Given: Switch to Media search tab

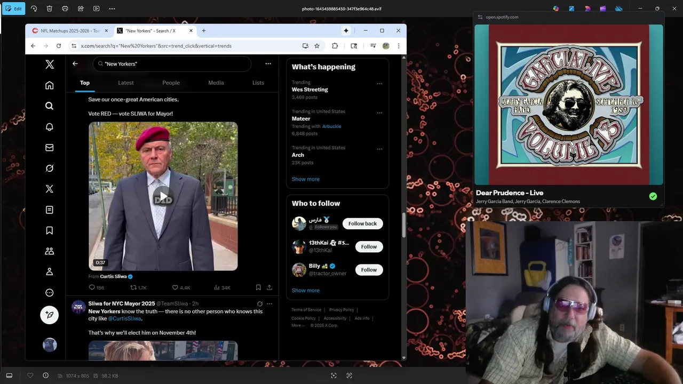Looking at the screenshot, I should click(x=216, y=83).
